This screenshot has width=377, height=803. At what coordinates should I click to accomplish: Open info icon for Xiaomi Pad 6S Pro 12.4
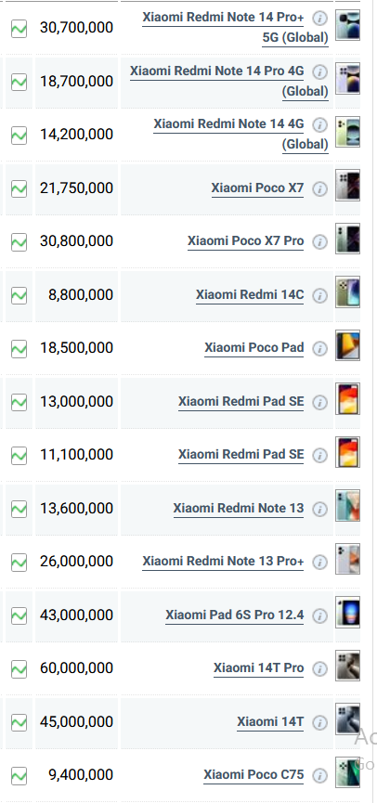(x=319, y=615)
